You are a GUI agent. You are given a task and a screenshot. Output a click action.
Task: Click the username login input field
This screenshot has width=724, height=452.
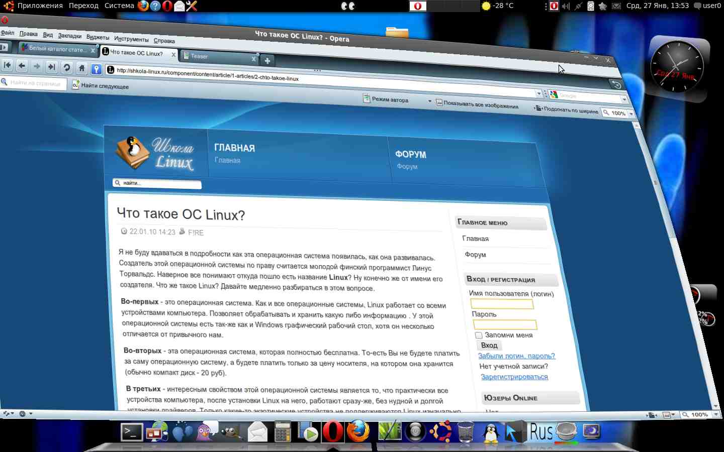(x=502, y=304)
